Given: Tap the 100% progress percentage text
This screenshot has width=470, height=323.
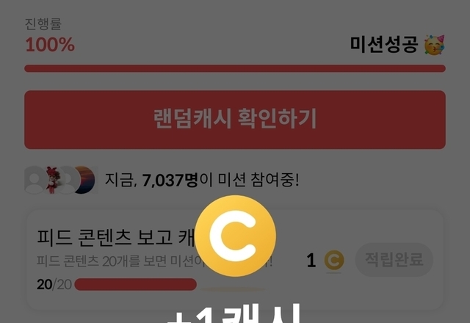Looking at the screenshot, I should (50, 45).
